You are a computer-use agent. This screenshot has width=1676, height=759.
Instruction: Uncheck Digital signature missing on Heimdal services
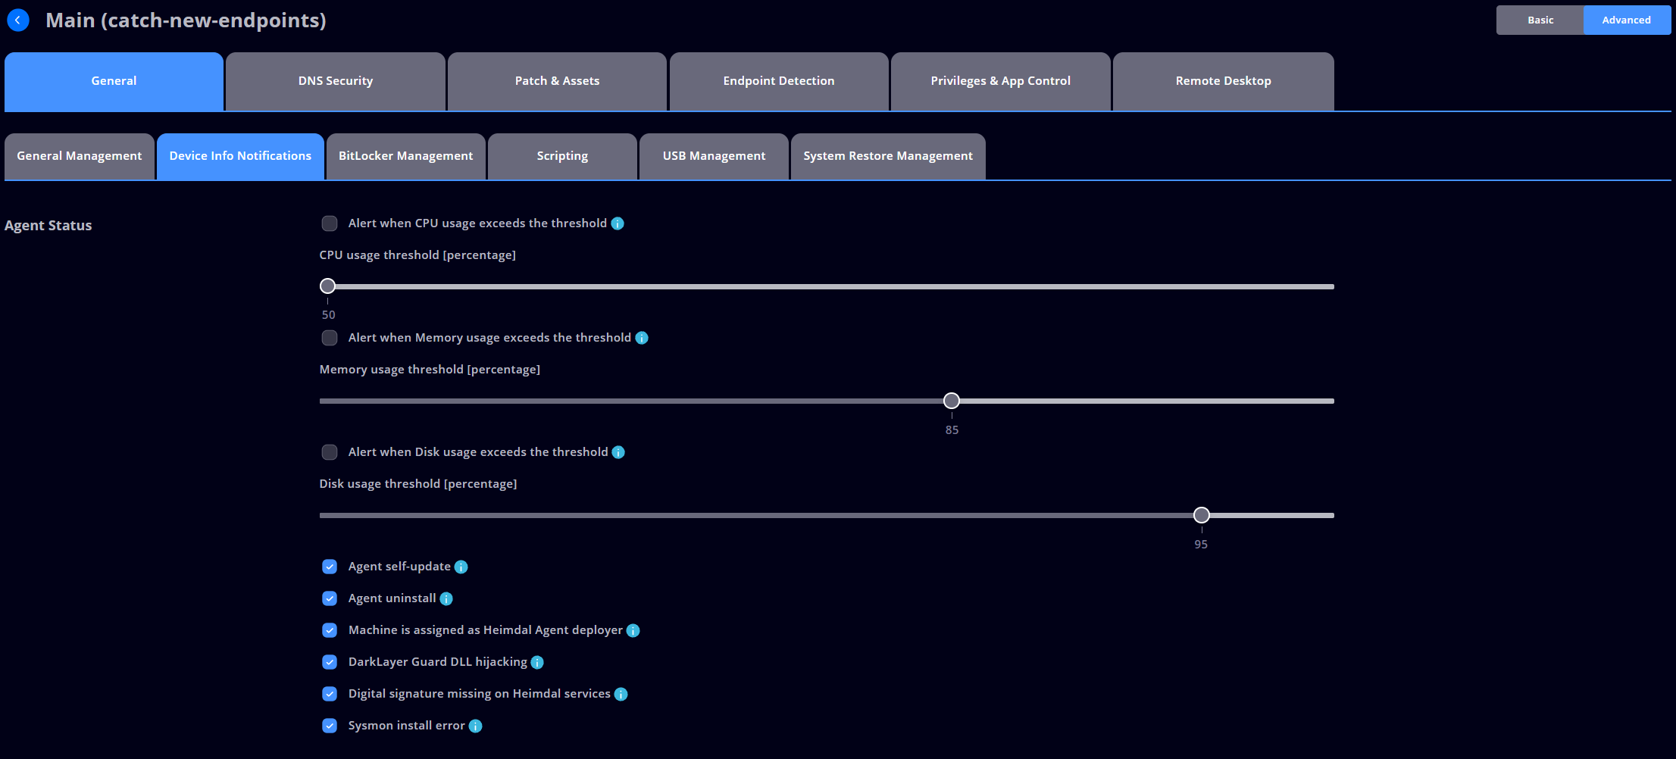point(330,694)
